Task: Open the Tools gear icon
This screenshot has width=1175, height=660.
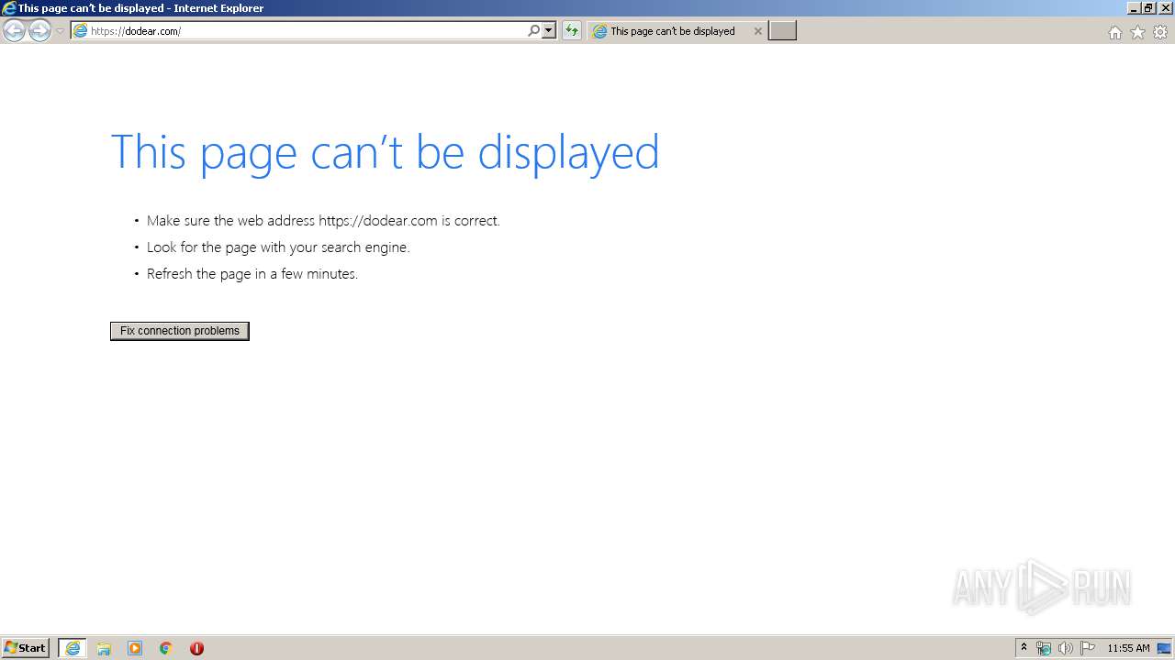Action: point(1160,32)
